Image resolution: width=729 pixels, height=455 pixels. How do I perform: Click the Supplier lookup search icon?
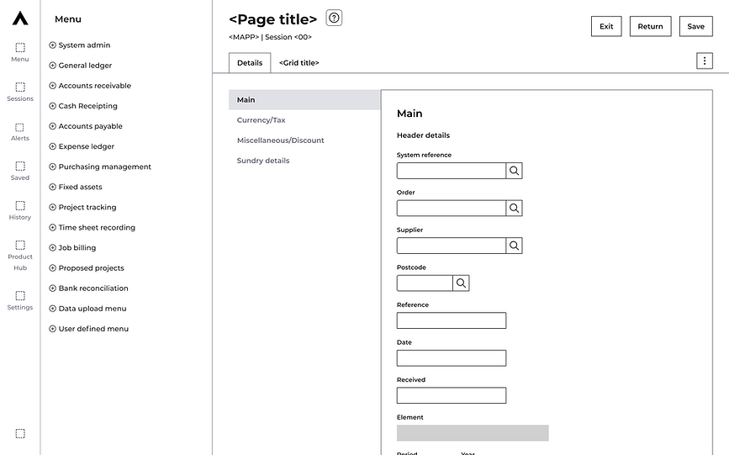[514, 246]
